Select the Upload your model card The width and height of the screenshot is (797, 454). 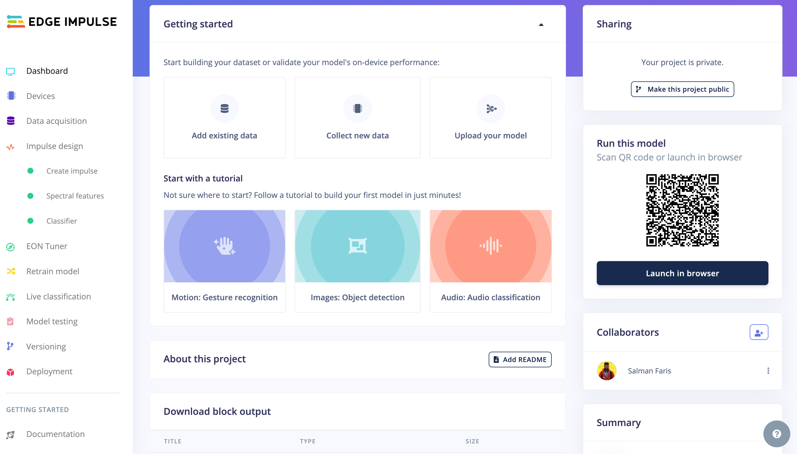click(490, 117)
